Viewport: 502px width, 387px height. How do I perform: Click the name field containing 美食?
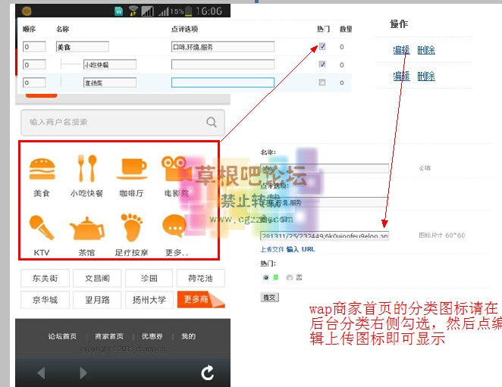pos(83,47)
